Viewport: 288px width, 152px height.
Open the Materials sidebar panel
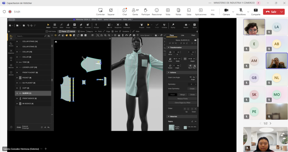[x=11, y=66]
